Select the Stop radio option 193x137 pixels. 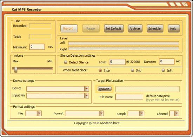pyautogui.click(x=100, y=70)
